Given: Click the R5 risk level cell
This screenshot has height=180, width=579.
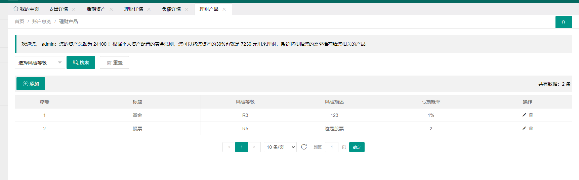Looking at the screenshot, I should coord(245,129).
